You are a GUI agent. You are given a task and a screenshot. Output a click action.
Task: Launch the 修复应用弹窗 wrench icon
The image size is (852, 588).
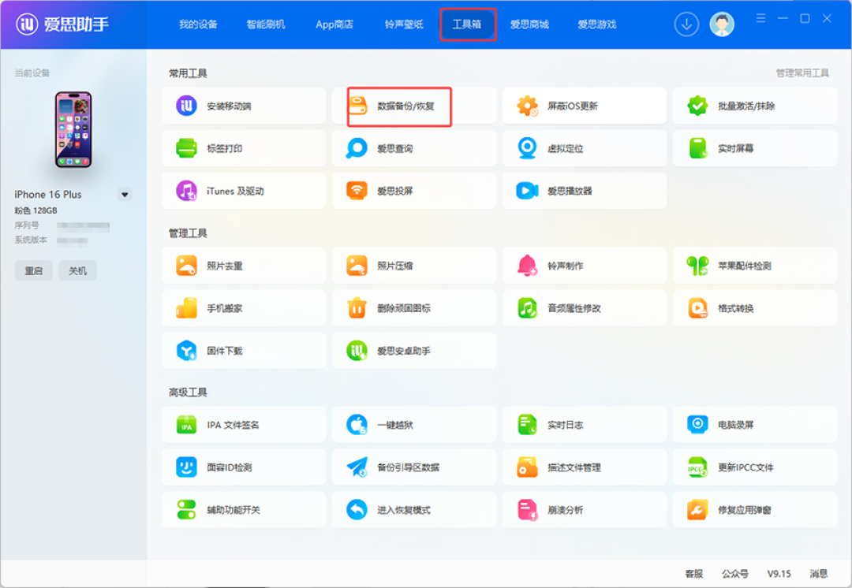pos(697,510)
